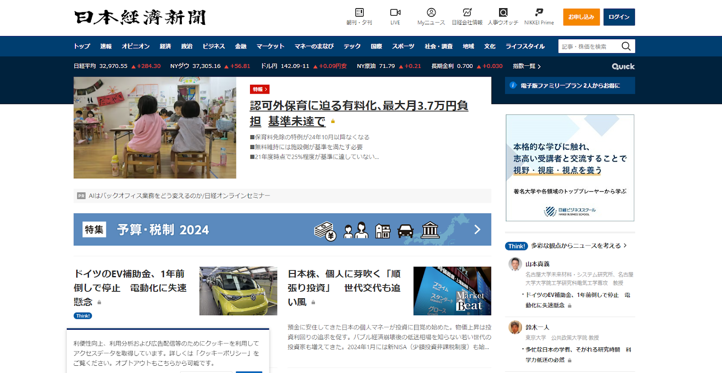Open the 朝刊・夕刊 newspaper icon
The image size is (722, 373).
(x=359, y=12)
